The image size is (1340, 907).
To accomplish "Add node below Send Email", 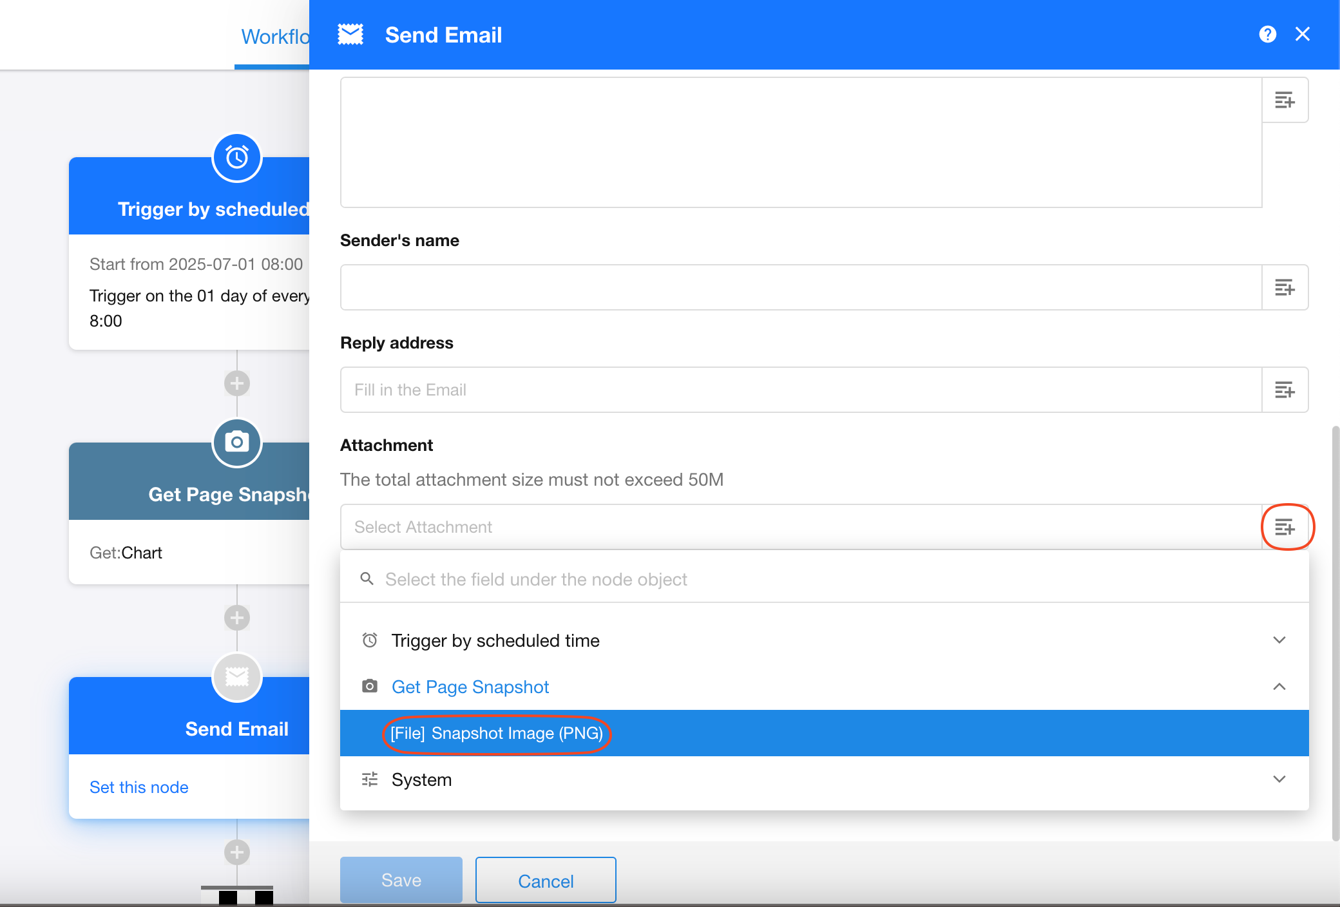I will coord(237,852).
